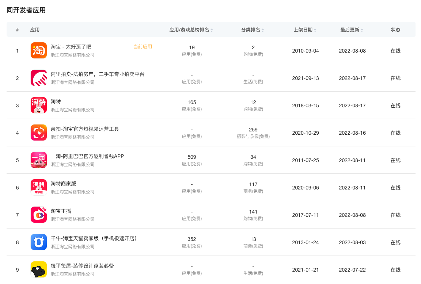
Task: Open the 淘宝 - 太好逛了吧 app link
Action: (71, 47)
